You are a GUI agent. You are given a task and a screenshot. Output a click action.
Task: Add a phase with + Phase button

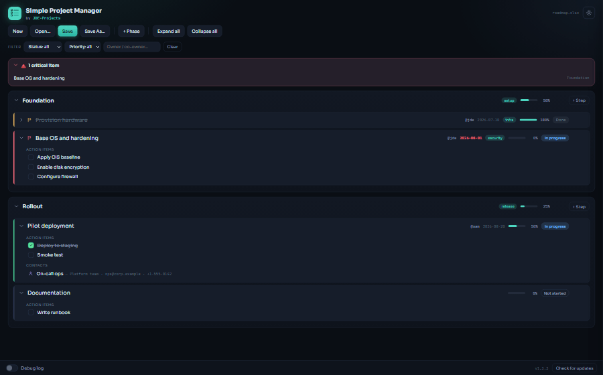click(x=131, y=31)
